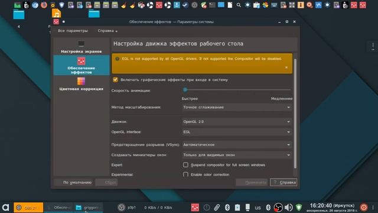
Task: Open the 'Справка' menu at the top
Action: click(x=107, y=31)
